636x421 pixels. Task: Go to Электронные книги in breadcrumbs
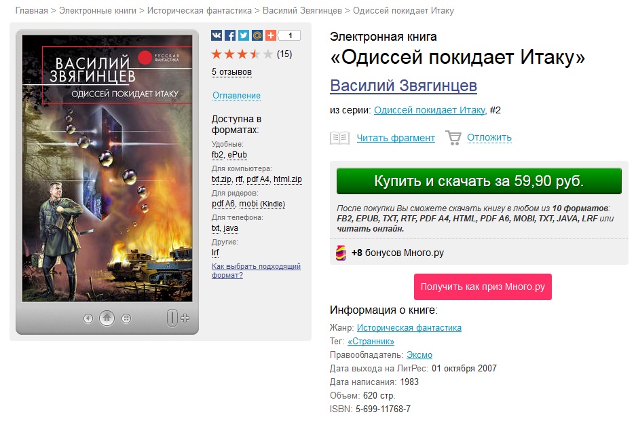coord(98,11)
